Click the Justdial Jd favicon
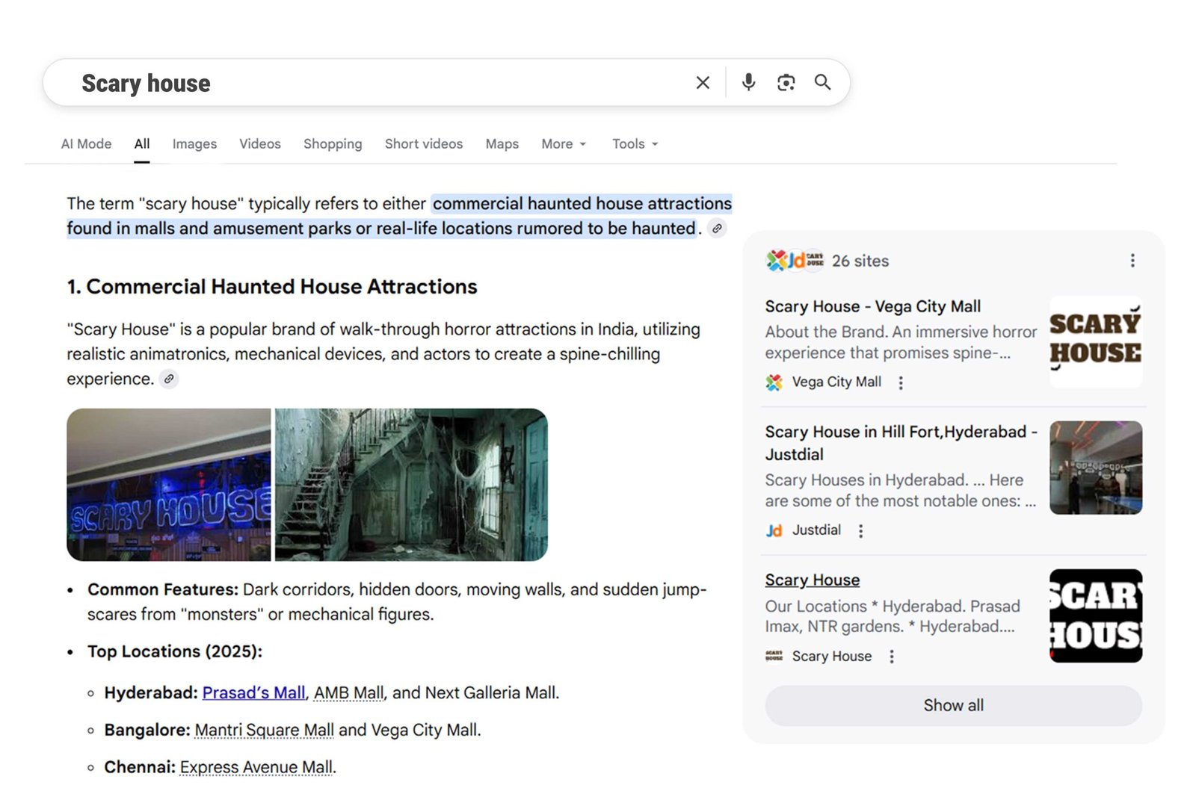The height and width of the screenshot is (797, 1196). click(x=773, y=530)
